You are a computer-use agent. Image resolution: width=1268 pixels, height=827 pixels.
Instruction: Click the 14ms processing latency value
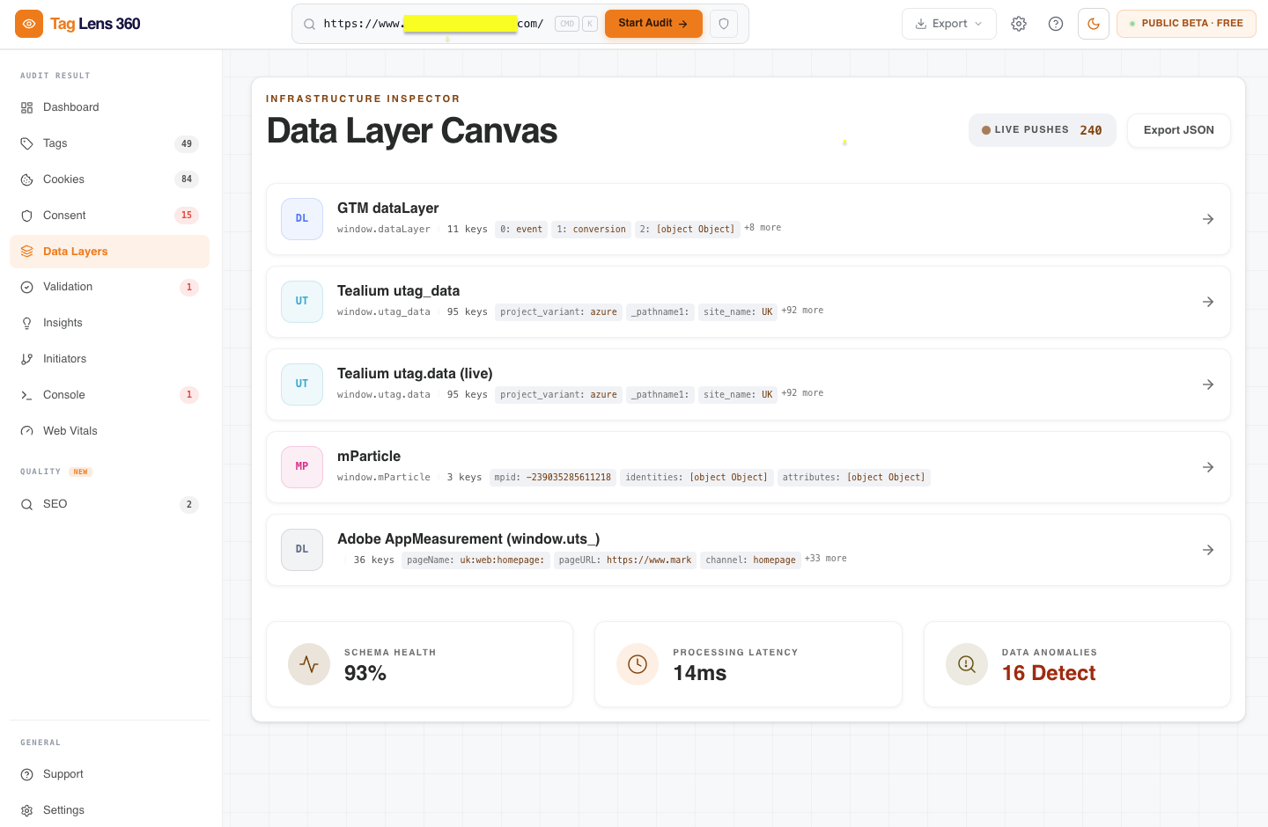700,673
